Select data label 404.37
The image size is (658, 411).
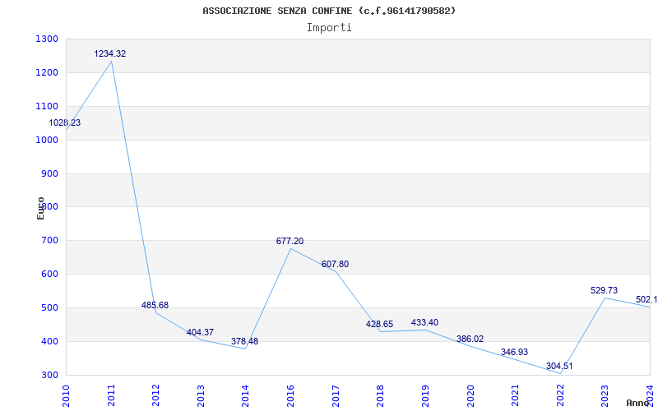point(200,333)
